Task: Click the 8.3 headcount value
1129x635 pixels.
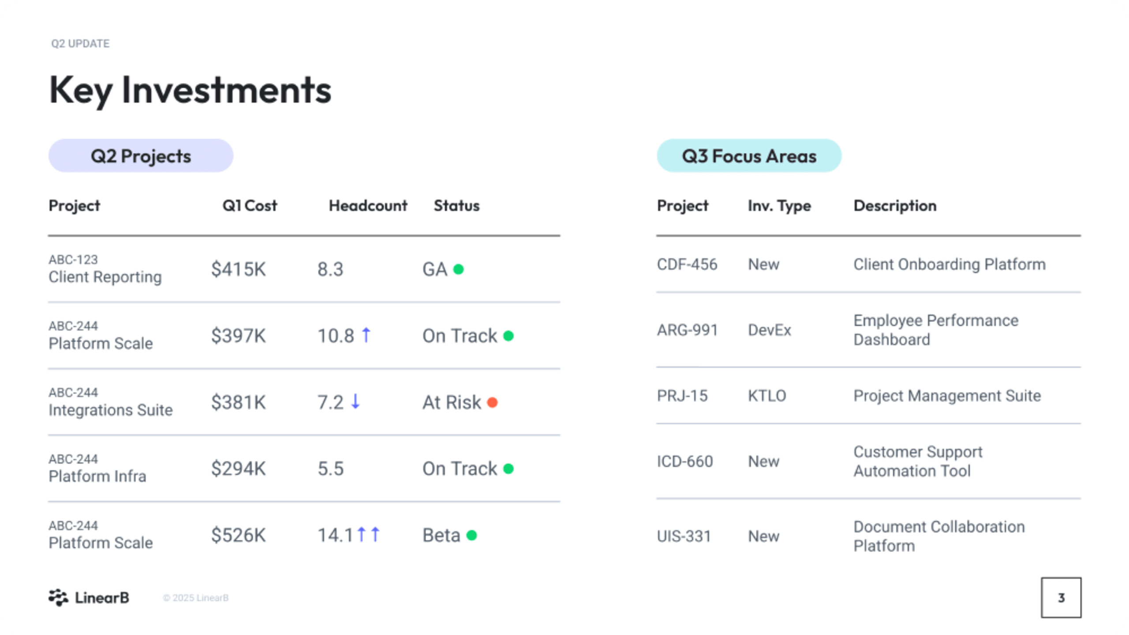Action: tap(330, 269)
